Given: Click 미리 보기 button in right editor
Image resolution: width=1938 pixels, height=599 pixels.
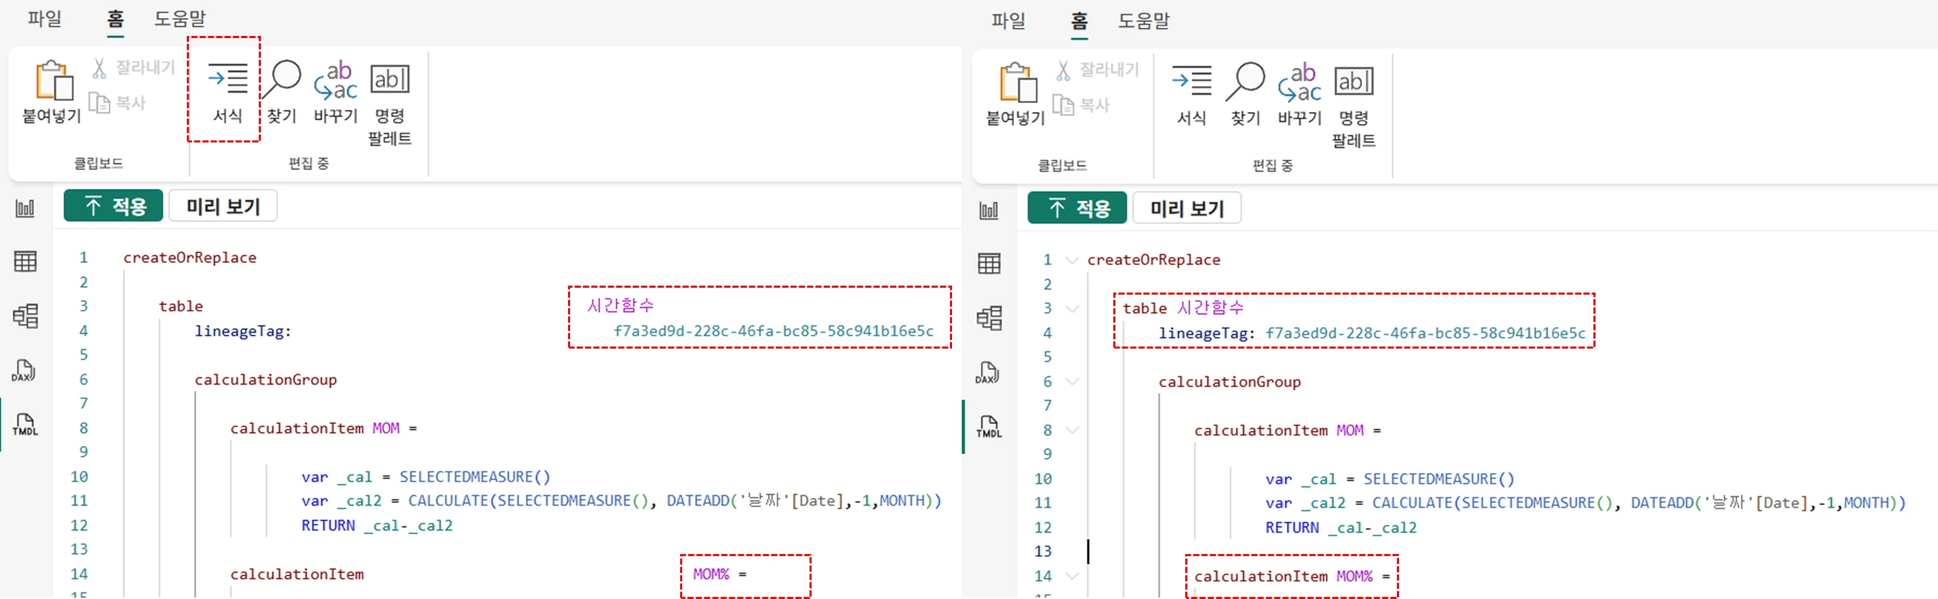Looking at the screenshot, I should [x=1187, y=208].
